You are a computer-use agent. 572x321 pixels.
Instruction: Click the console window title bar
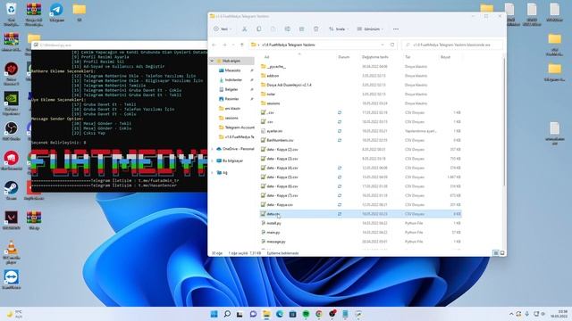(119, 45)
